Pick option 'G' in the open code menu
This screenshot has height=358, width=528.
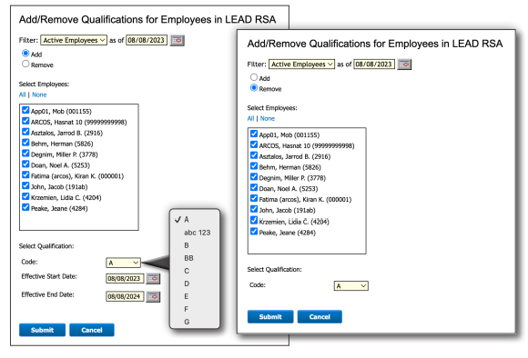pos(187,322)
